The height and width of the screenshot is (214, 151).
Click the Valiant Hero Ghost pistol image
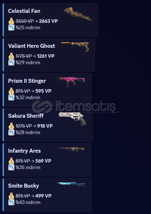[75, 46]
